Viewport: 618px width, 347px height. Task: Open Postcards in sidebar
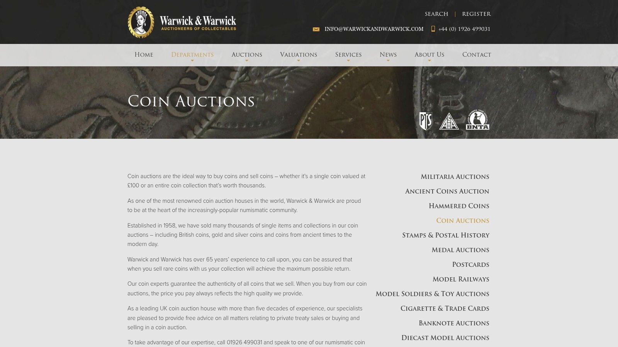coord(470,264)
